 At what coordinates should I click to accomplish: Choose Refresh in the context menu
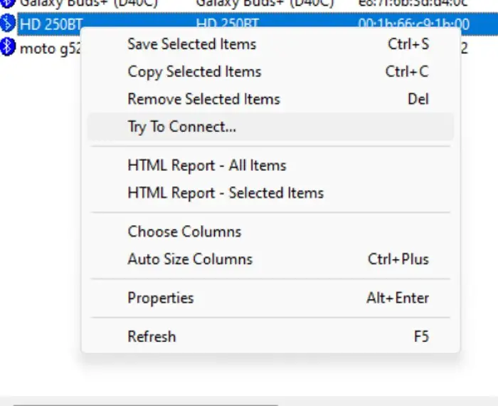click(x=270, y=337)
